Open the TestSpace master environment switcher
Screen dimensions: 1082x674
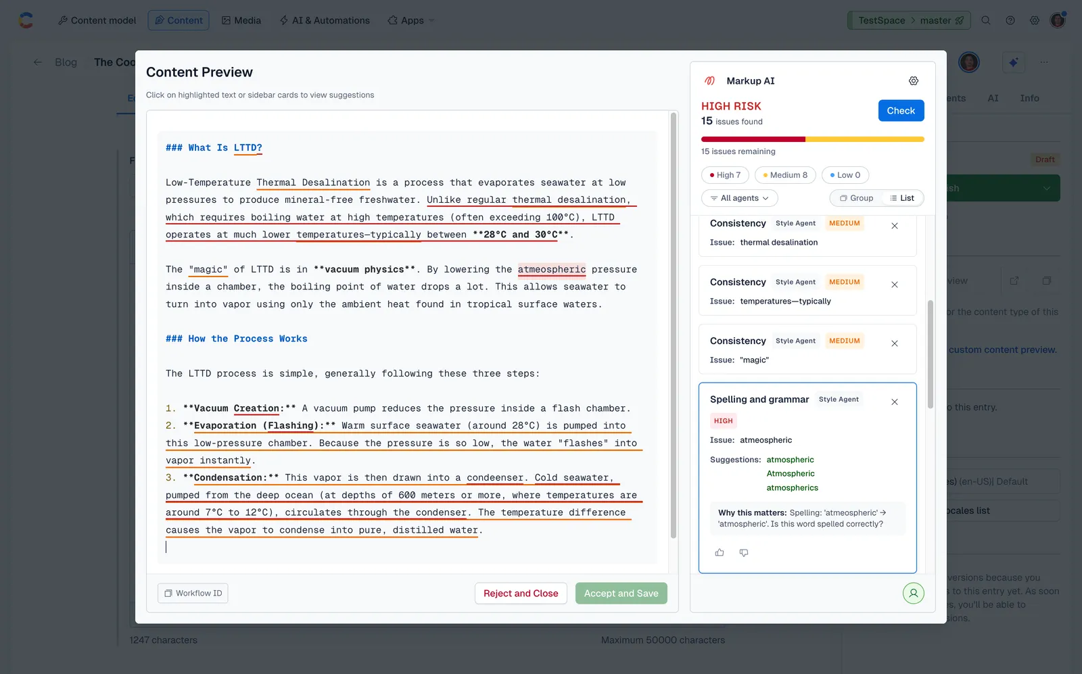(909, 20)
